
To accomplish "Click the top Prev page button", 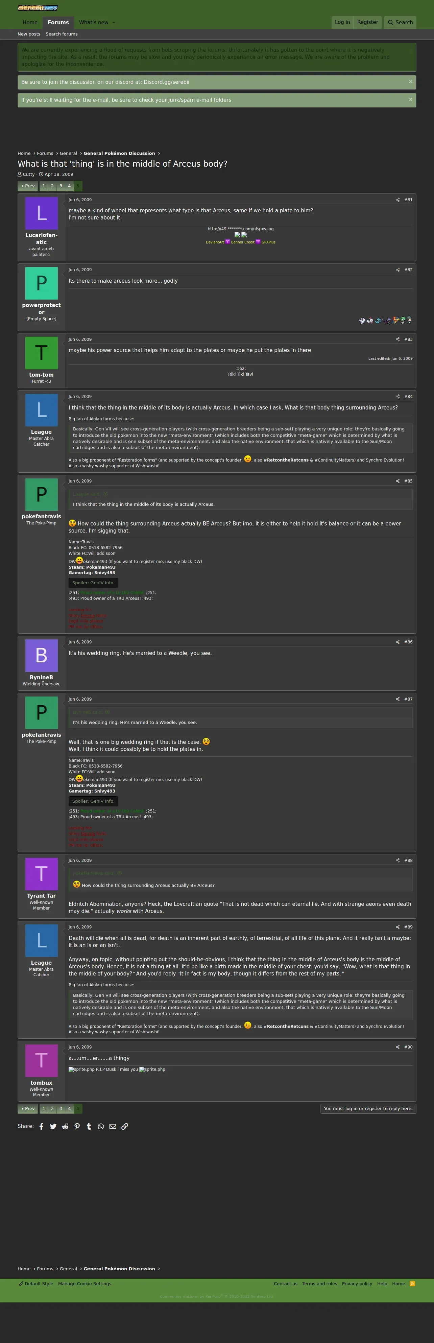I will click(x=28, y=186).
